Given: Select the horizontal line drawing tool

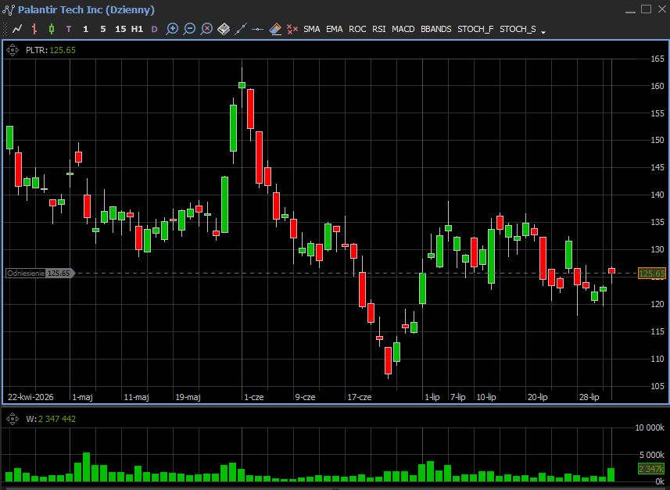Looking at the screenshot, I should point(258,29).
